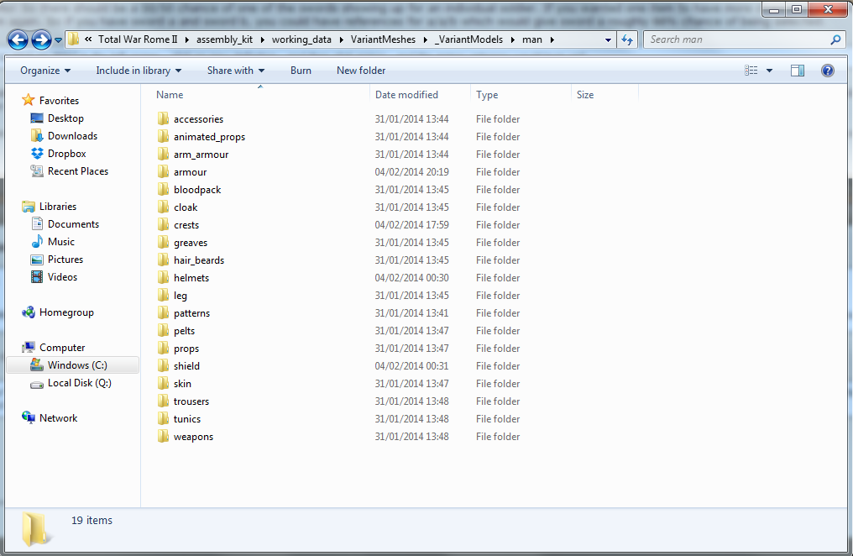Screen dimensions: 853x556
Task: Select the weapons folder icon
Action: coord(164,437)
